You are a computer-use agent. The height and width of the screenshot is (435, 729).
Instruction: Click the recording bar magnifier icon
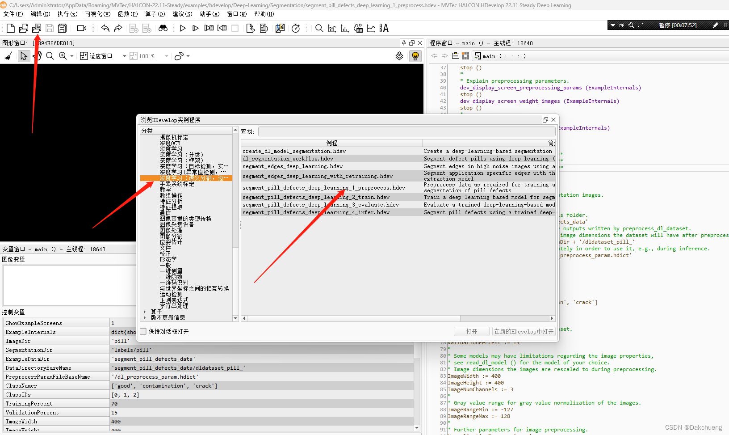point(631,25)
